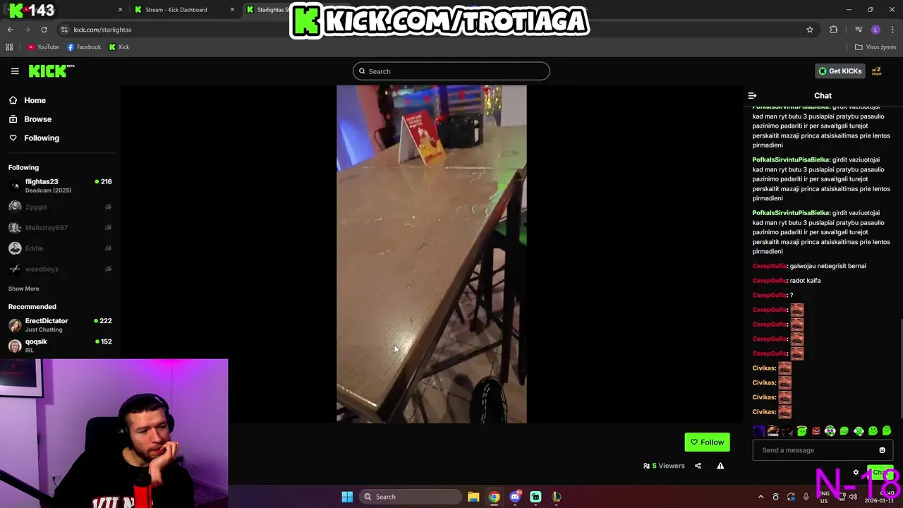Expand Show More in Following list
This screenshot has width=903, height=508.
(23, 289)
